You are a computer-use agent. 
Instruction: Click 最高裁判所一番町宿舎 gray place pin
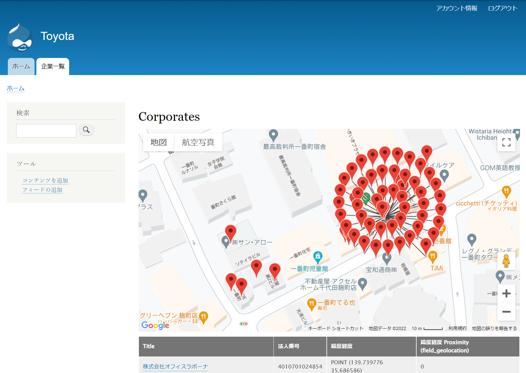273,136
